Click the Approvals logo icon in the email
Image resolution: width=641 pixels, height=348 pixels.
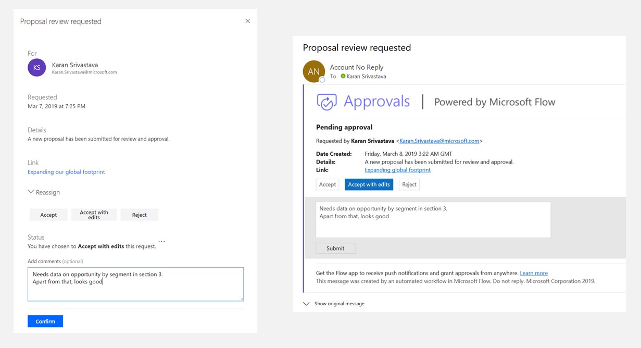click(326, 102)
